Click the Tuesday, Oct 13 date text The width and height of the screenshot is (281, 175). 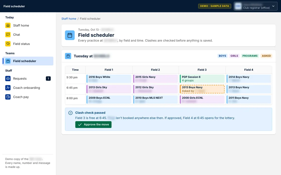[x=88, y=30]
